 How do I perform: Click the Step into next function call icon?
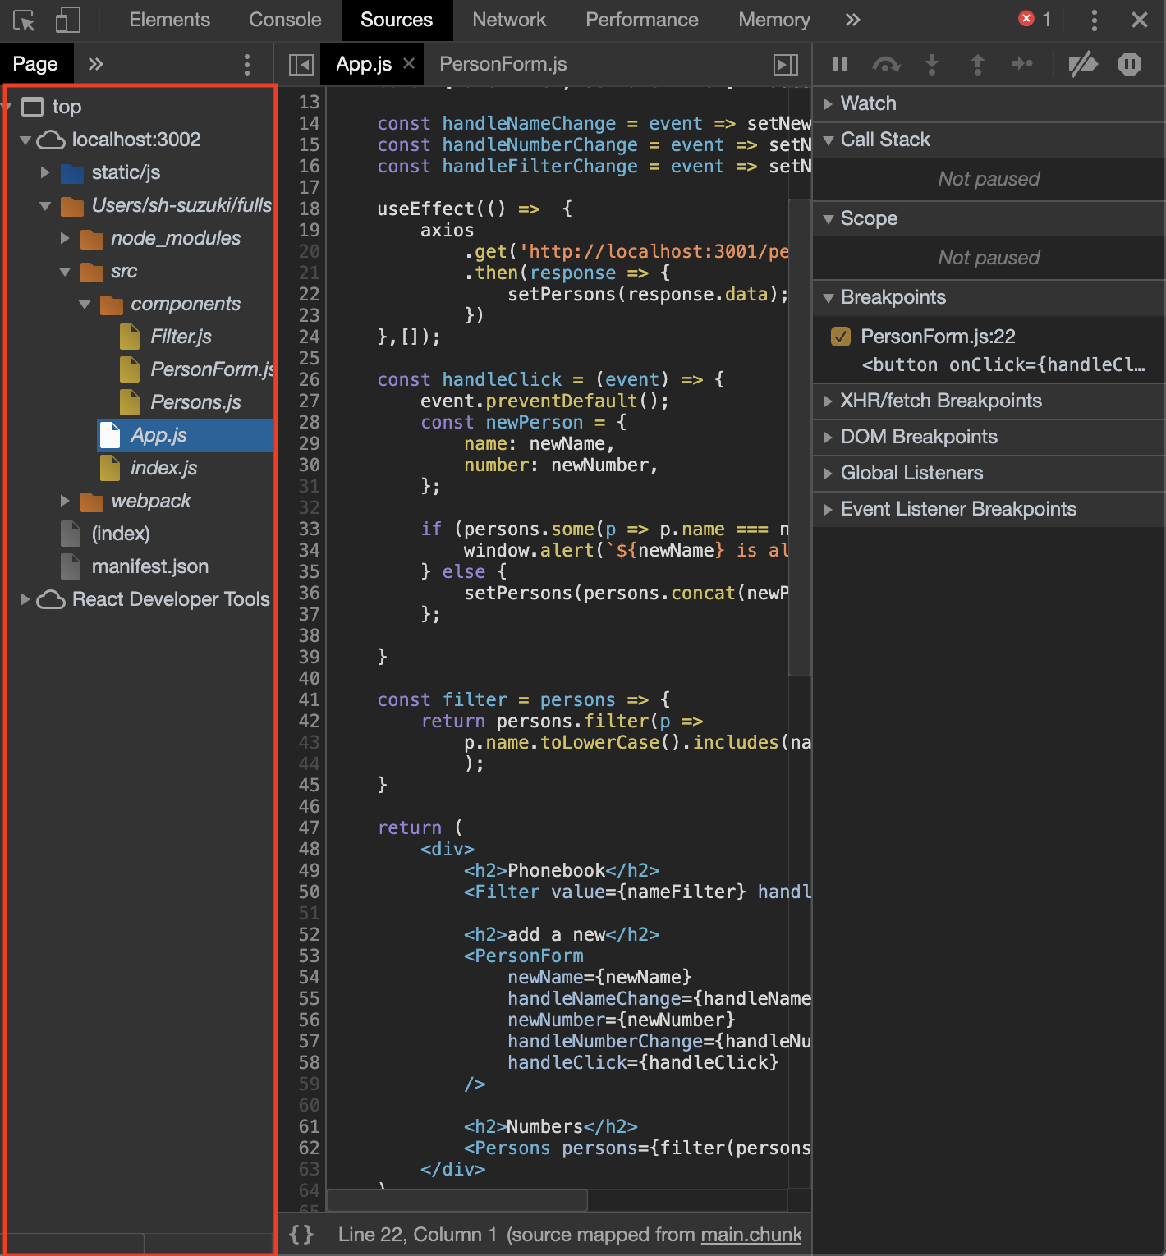[x=932, y=63]
